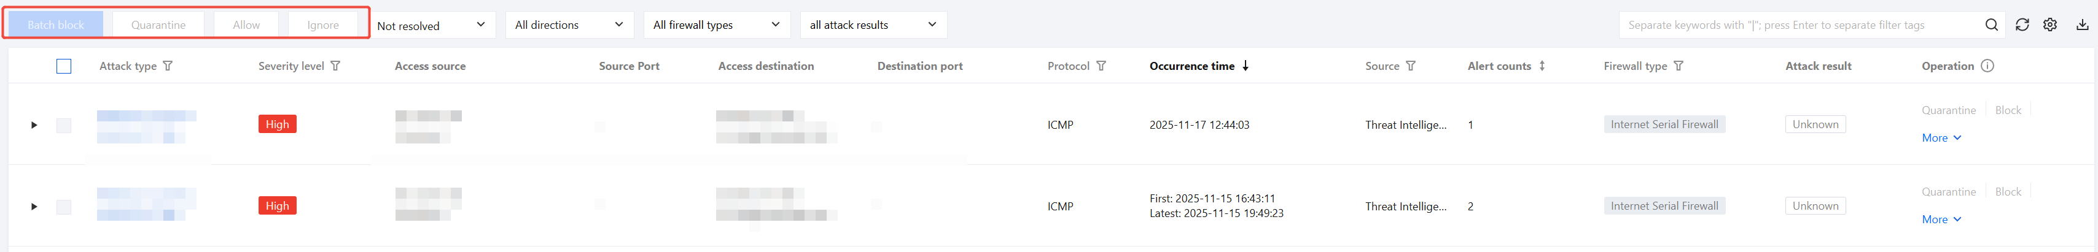Expand details of the first alert row
2098x252 pixels.
click(x=34, y=125)
